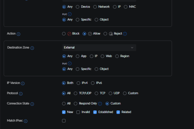This screenshot has height=129, width=194.
Task: Open the Destination Zone info tooltip icon
Action: click(32, 48)
